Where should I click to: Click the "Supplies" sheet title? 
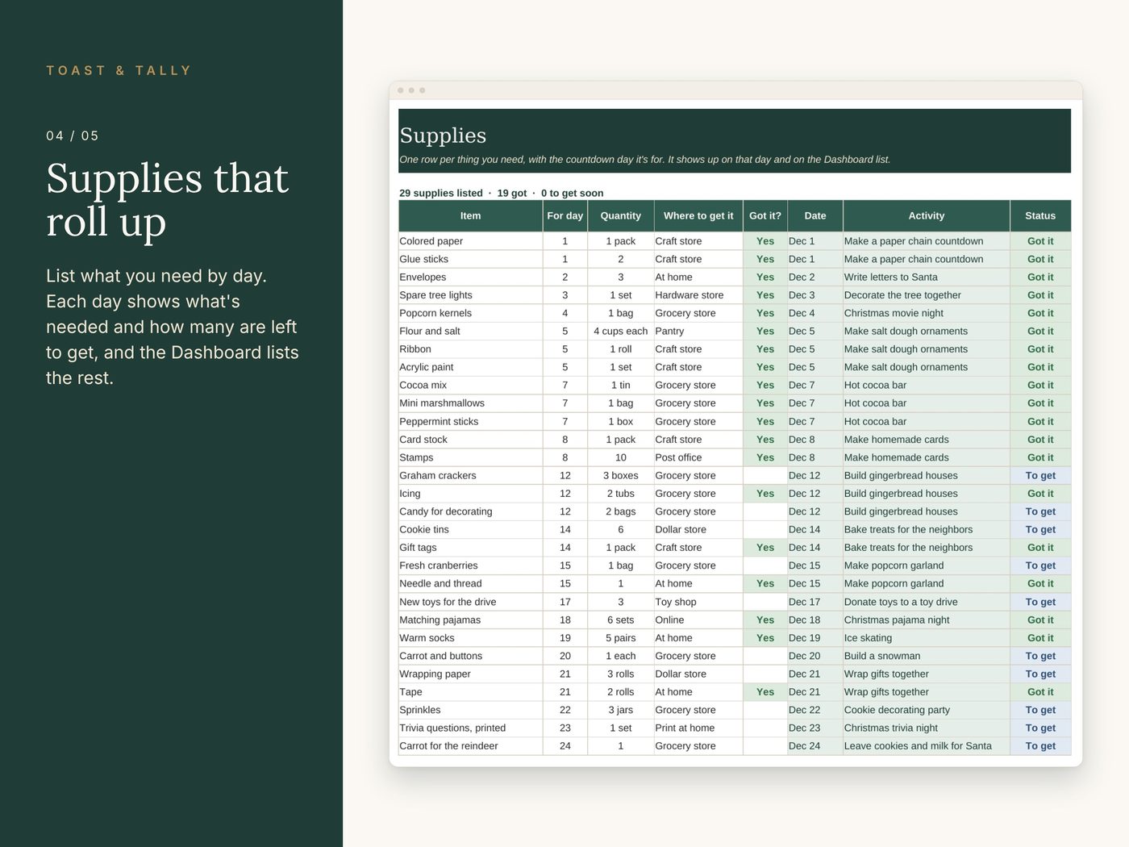[443, 136]
